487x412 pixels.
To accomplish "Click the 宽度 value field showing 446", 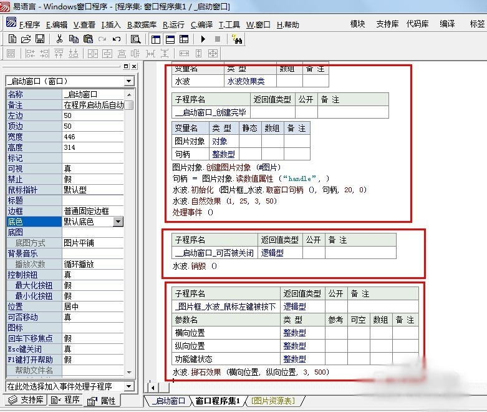I will [x=94, y=137].
